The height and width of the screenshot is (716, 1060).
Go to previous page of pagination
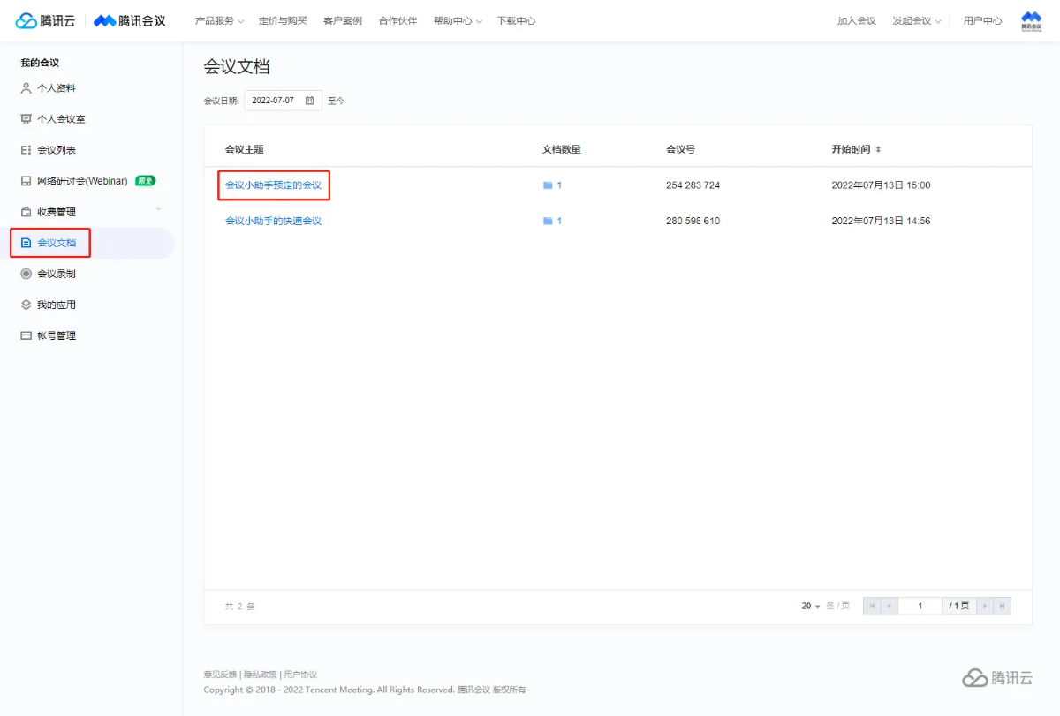889,606
